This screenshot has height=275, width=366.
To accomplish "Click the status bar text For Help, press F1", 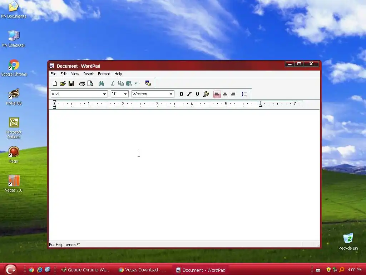I will (65, 245).
